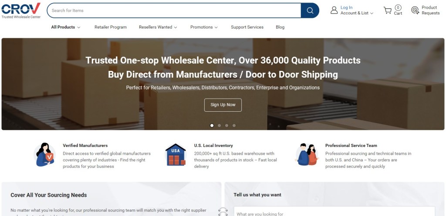
Task: Open the Account & List dropdown
Action: click(357, 13)
